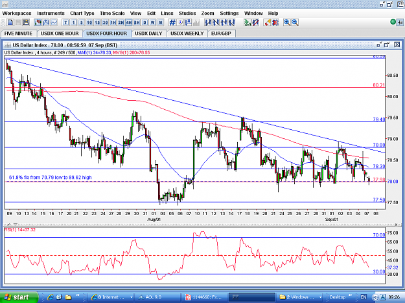Select the 1H timeframe button

pyautogui.click(x=113, y=23)
